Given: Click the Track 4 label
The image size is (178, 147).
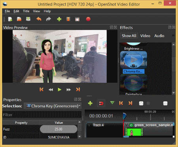Looking at the screenshot, I should [98, 125].
